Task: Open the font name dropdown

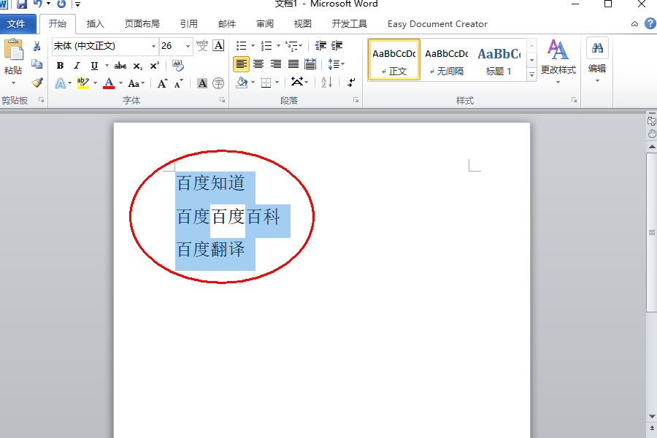Action: (x=153, y=46)
